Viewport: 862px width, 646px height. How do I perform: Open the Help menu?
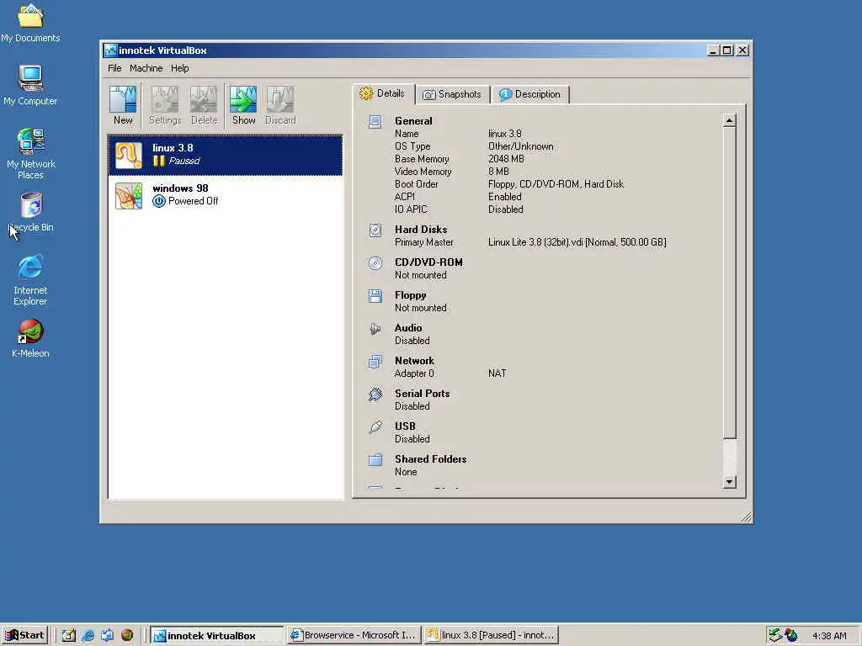(180, 68)
